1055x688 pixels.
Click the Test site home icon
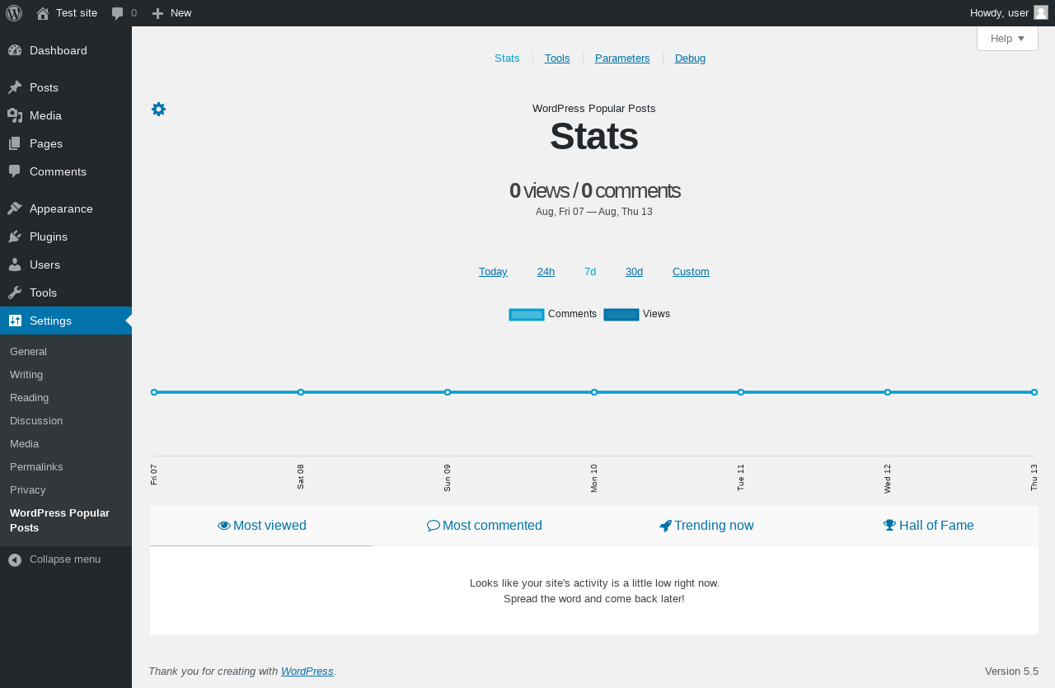point(43,13)
